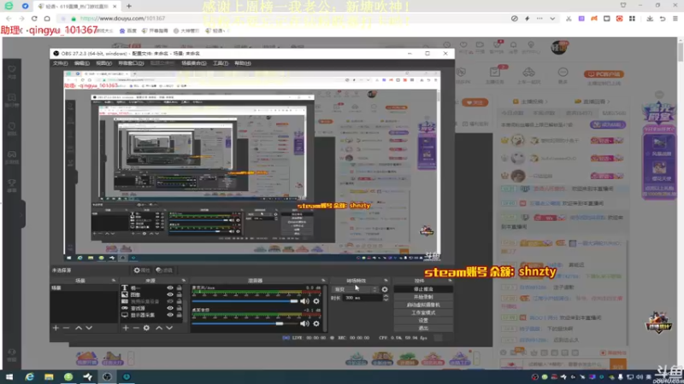Mute the Desktop Audio speaker icon in mixer
The height and width of the screenshot is (384, 684).
click(x=304, y=323)
